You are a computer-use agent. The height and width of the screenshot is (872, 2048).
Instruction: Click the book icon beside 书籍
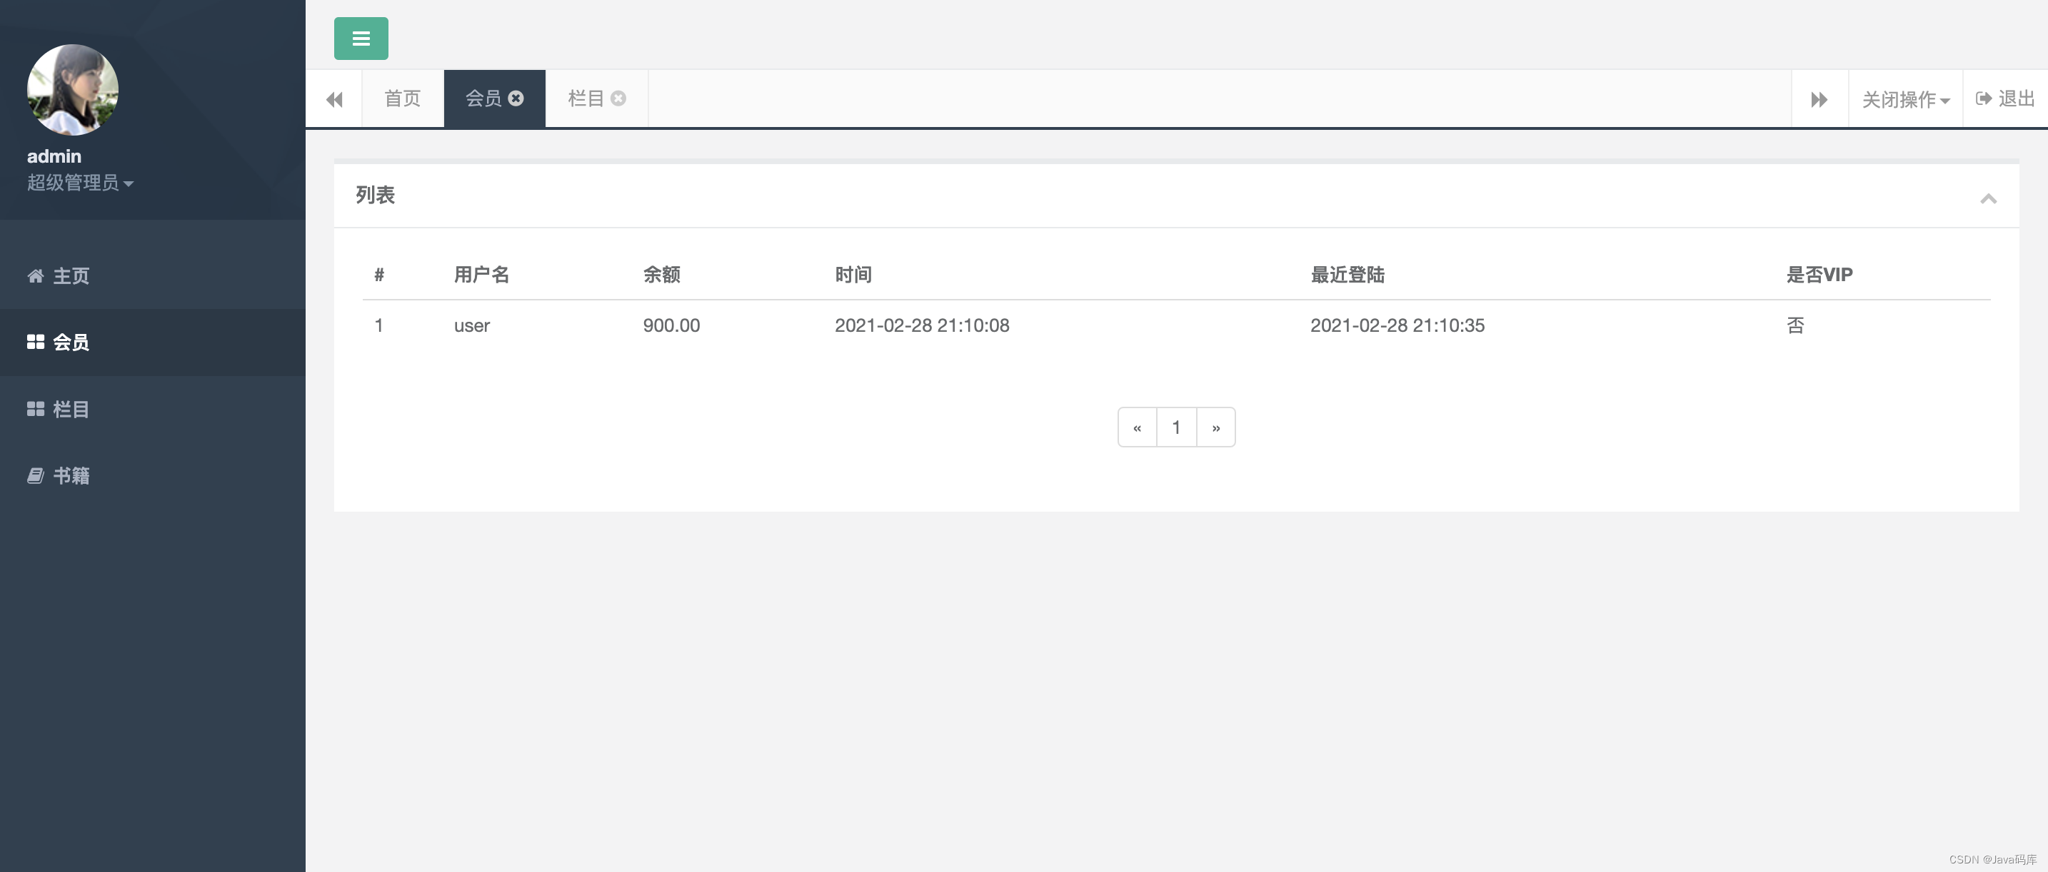pos(36,476)
